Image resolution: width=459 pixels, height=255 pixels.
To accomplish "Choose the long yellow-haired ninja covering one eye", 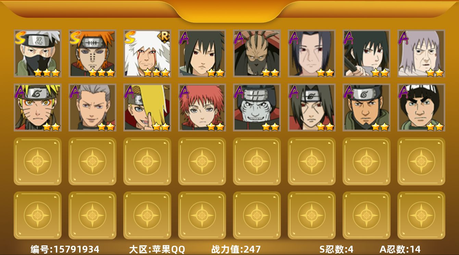I will 147,107.
